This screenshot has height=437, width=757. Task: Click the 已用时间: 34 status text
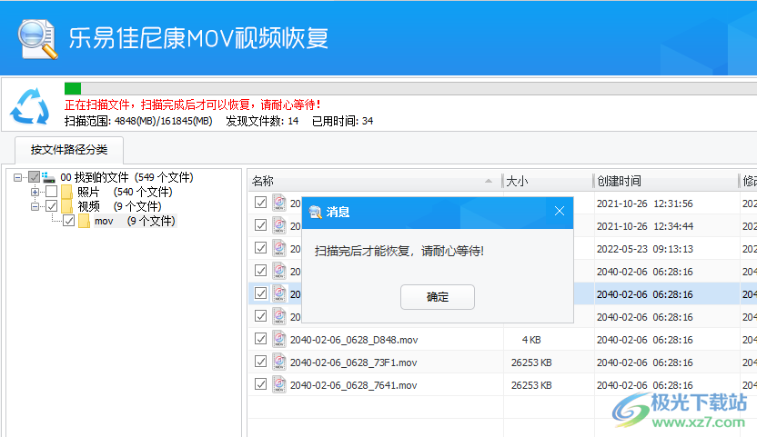[x=342, y=121]
